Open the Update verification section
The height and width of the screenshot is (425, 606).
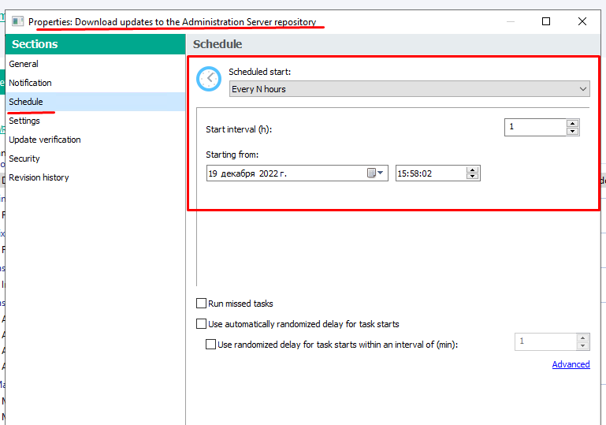(x=45, y=140)
